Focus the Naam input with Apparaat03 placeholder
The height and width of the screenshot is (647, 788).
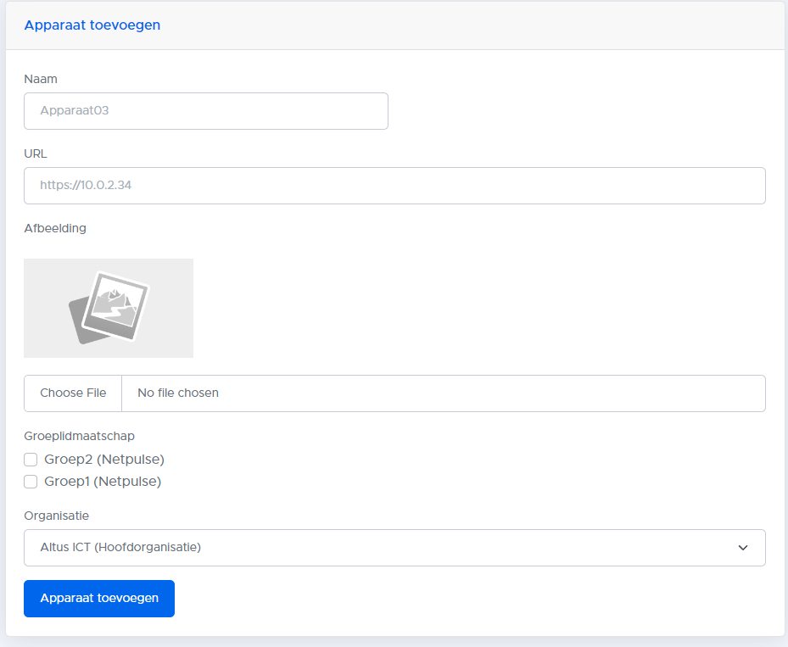click(206, 111)
